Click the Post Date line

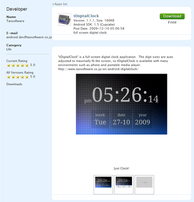click(99, 29)
